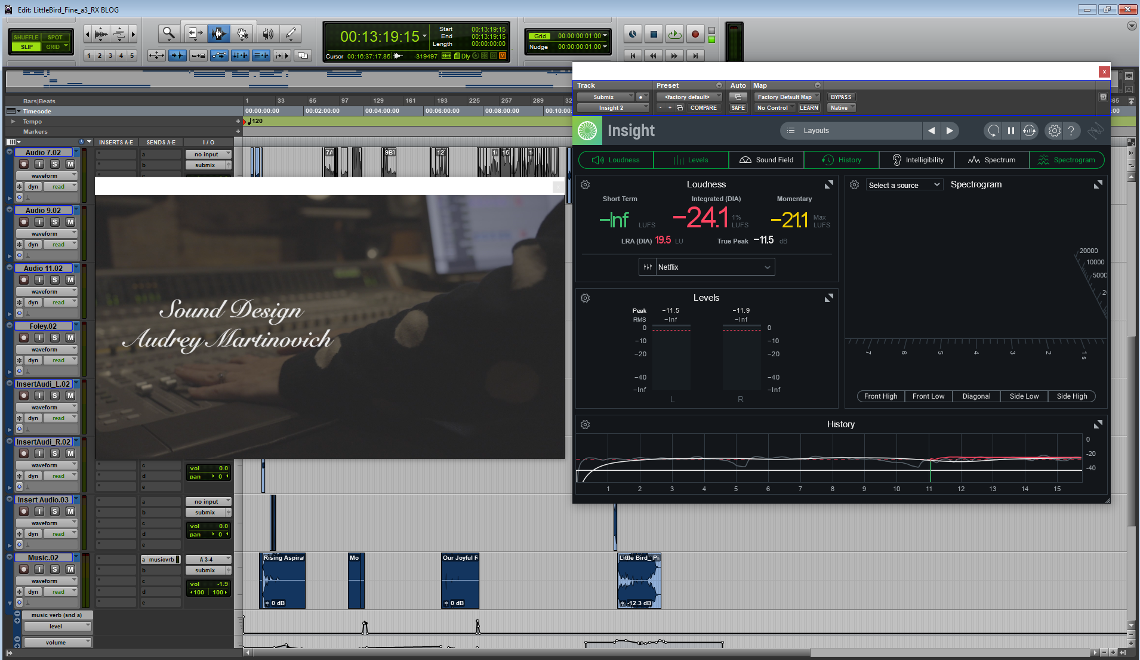Pause the Insight meters
1140x660 pixels.
click(1011, 131)
